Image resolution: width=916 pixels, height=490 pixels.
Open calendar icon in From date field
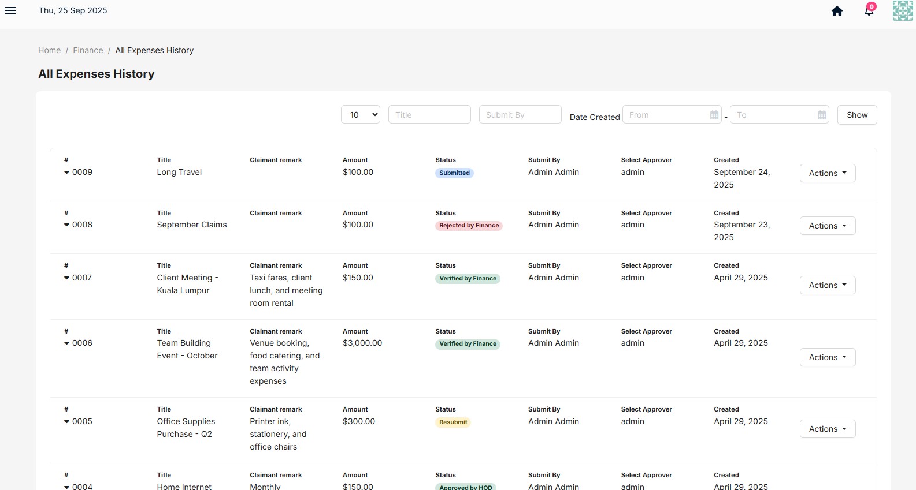(x=714, y=115)
